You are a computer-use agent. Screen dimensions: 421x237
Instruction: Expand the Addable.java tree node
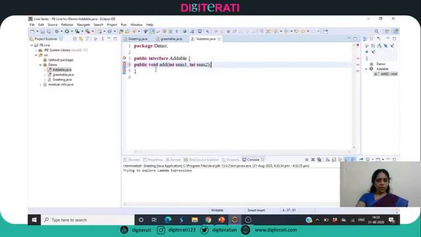[45, 70]
